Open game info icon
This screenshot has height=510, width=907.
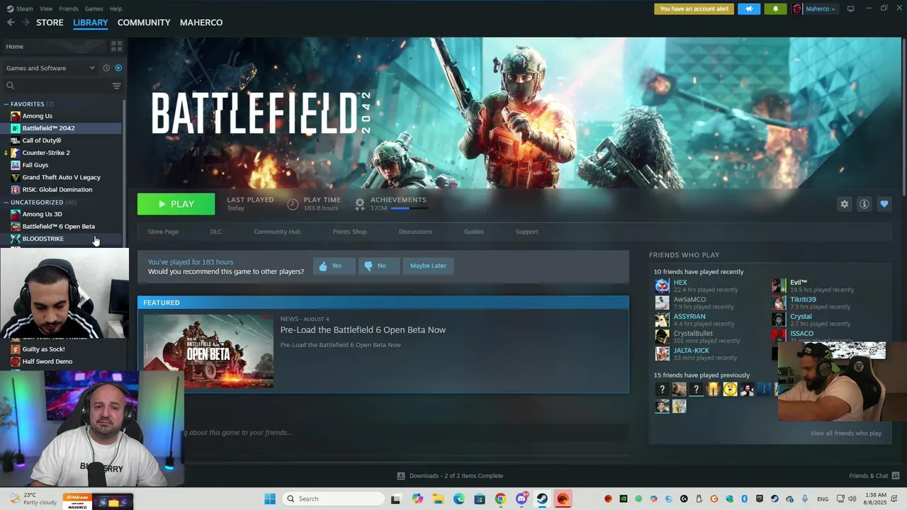pyautogui.click(x=864, y=204)
